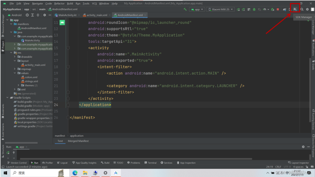Collapse the Gradle Scripts node
The height and width of the screenshot is (177, 315).
[7, 97]
